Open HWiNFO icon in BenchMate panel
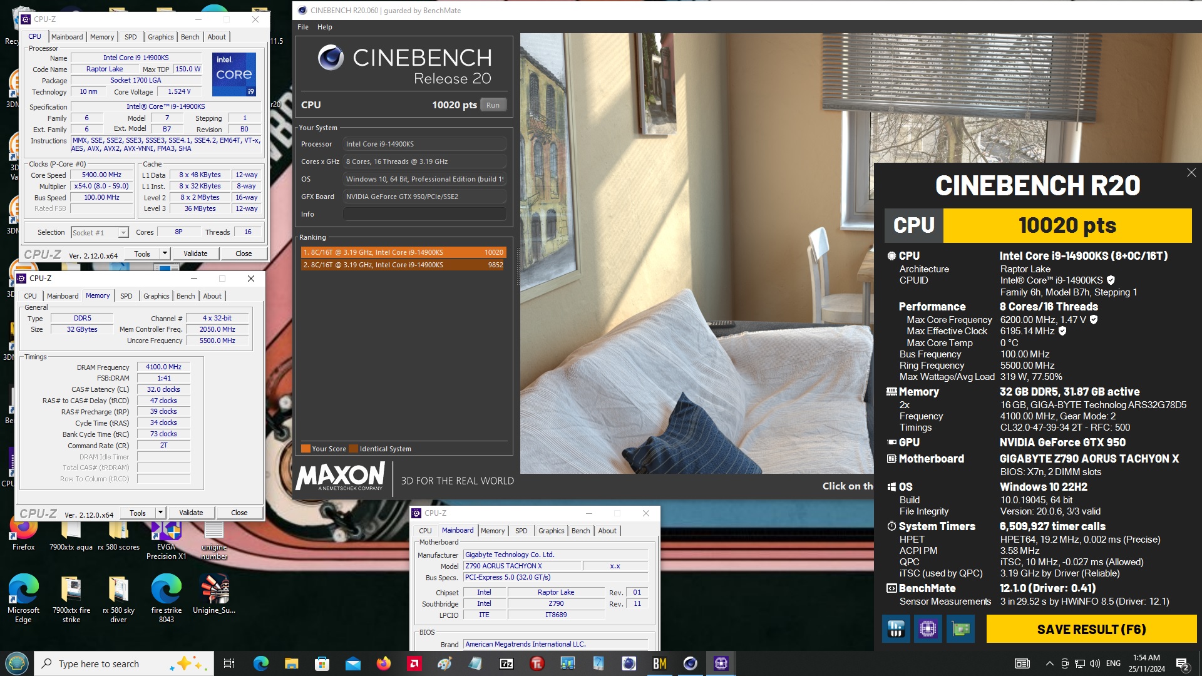Viewport: 1202px width, 676px height. (896, 629)
